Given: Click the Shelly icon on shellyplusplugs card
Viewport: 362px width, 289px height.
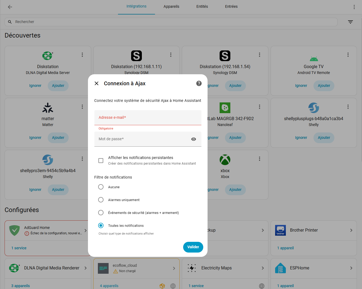Looking at the screenshot, I should 313,108.
